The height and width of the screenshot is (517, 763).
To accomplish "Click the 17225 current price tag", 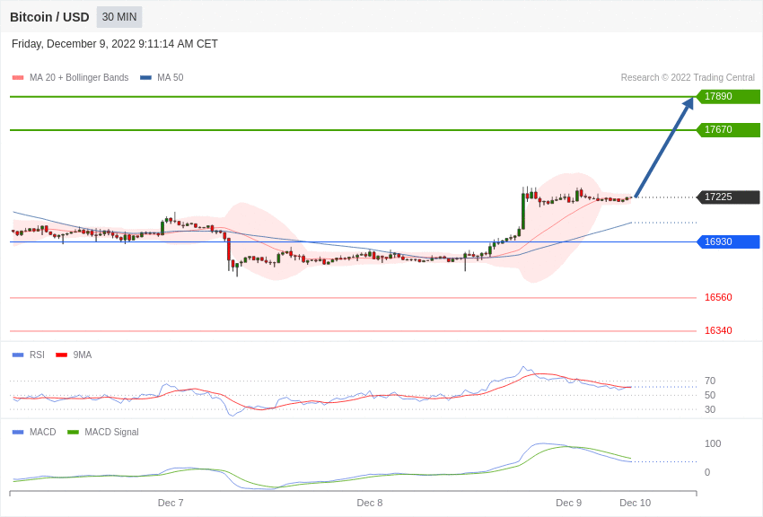I will tap(728, 197).
